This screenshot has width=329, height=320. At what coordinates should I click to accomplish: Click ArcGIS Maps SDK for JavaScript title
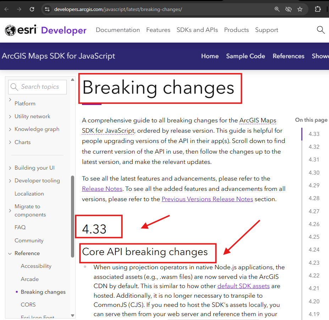58,56
